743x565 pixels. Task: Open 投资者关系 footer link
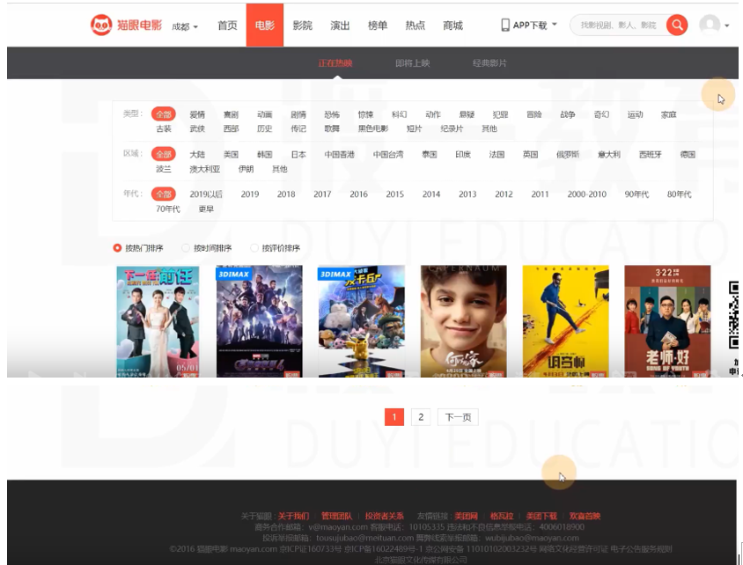coord(385,516)
